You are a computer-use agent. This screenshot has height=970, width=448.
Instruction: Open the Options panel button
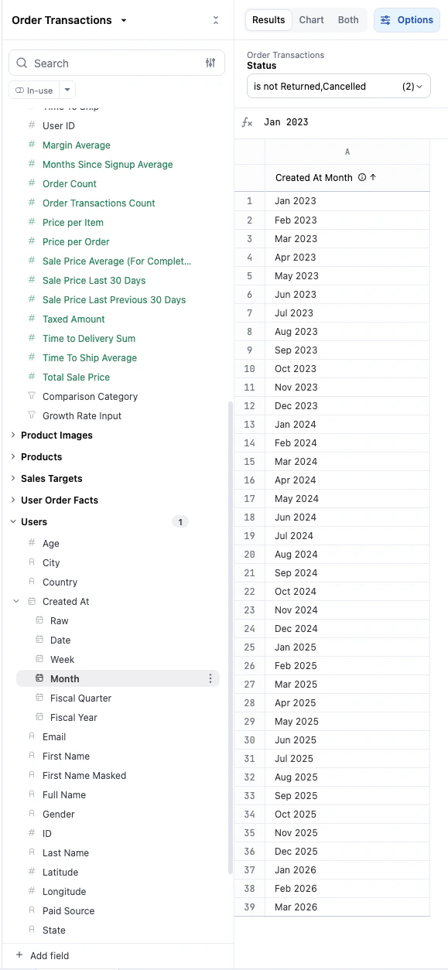point(406,19)
